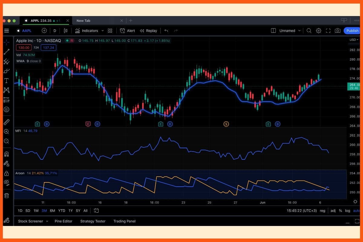The width and height of the screenshot is (363, 242).
Task: Open chart settings with the gear icon
Action: click(x=319, y=31)
